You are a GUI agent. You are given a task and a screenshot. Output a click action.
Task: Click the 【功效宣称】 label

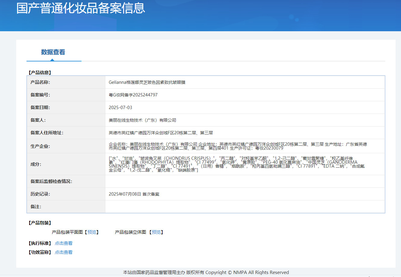point(40,252)
